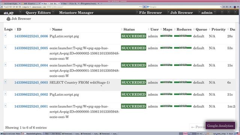
Task: Sort the table by ID column
Action: [x=19, y=29]
